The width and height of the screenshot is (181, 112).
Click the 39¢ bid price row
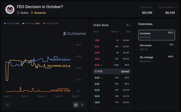tap(112, 102)
